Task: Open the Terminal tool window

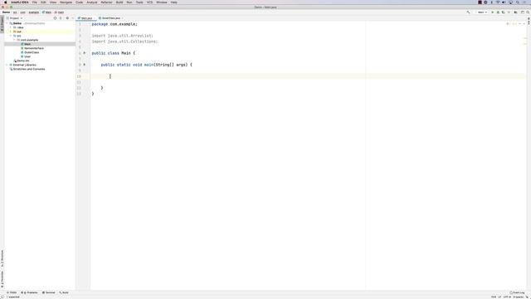Action: point(48,292)
